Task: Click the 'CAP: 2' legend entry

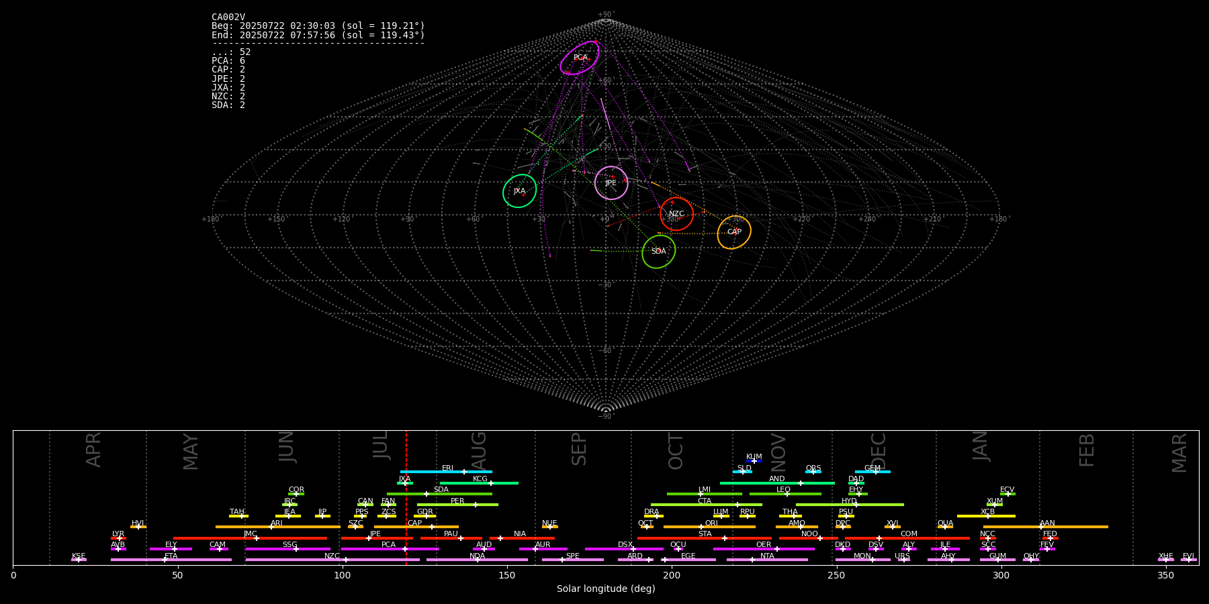Action: pyautogui.click(x=228, y=70)
